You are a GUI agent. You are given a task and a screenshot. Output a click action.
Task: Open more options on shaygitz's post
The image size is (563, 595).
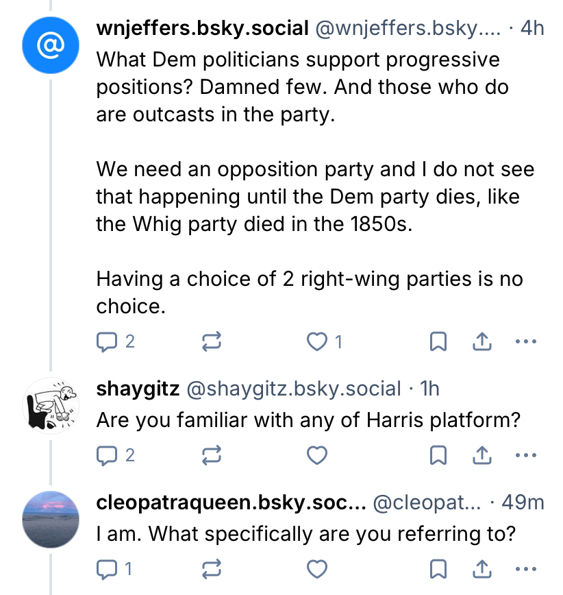(x=525, y=454)
